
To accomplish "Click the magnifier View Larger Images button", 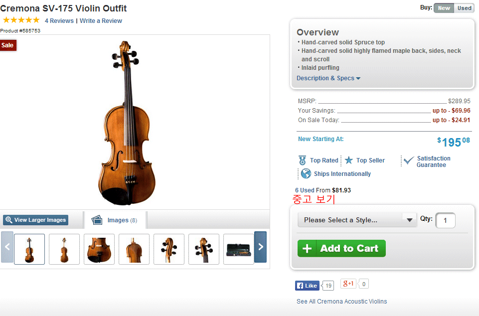I will click(35, 220).
